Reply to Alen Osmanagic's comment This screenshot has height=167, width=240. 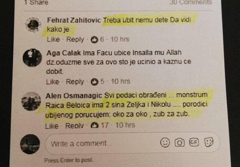(x=75, y=126)
